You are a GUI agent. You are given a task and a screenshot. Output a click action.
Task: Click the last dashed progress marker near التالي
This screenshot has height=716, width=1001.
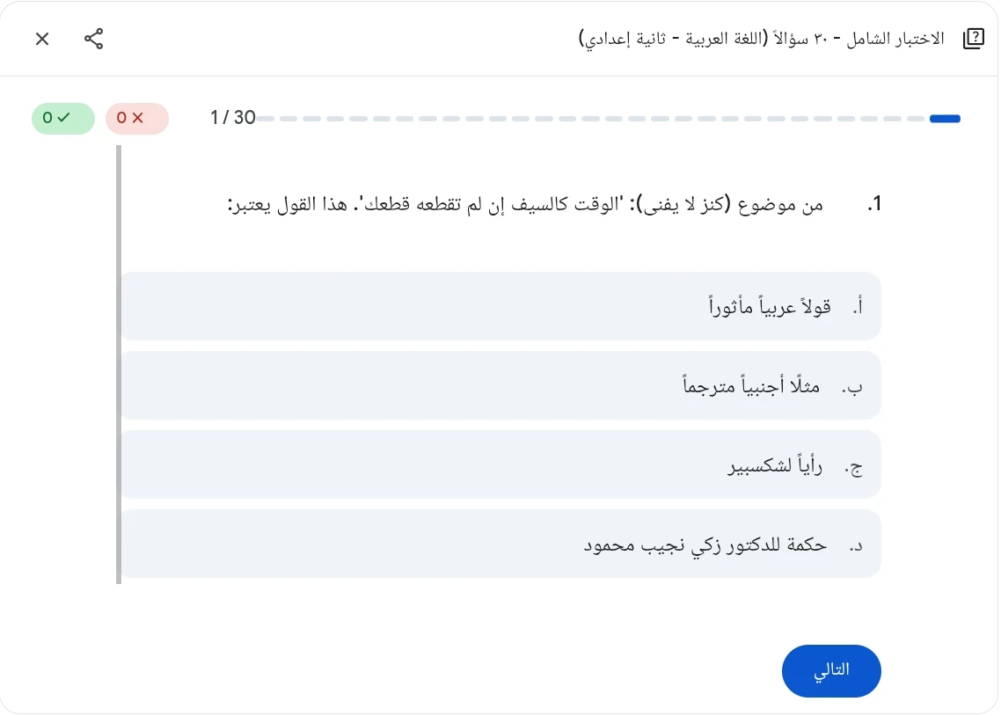tap(915, 118)
